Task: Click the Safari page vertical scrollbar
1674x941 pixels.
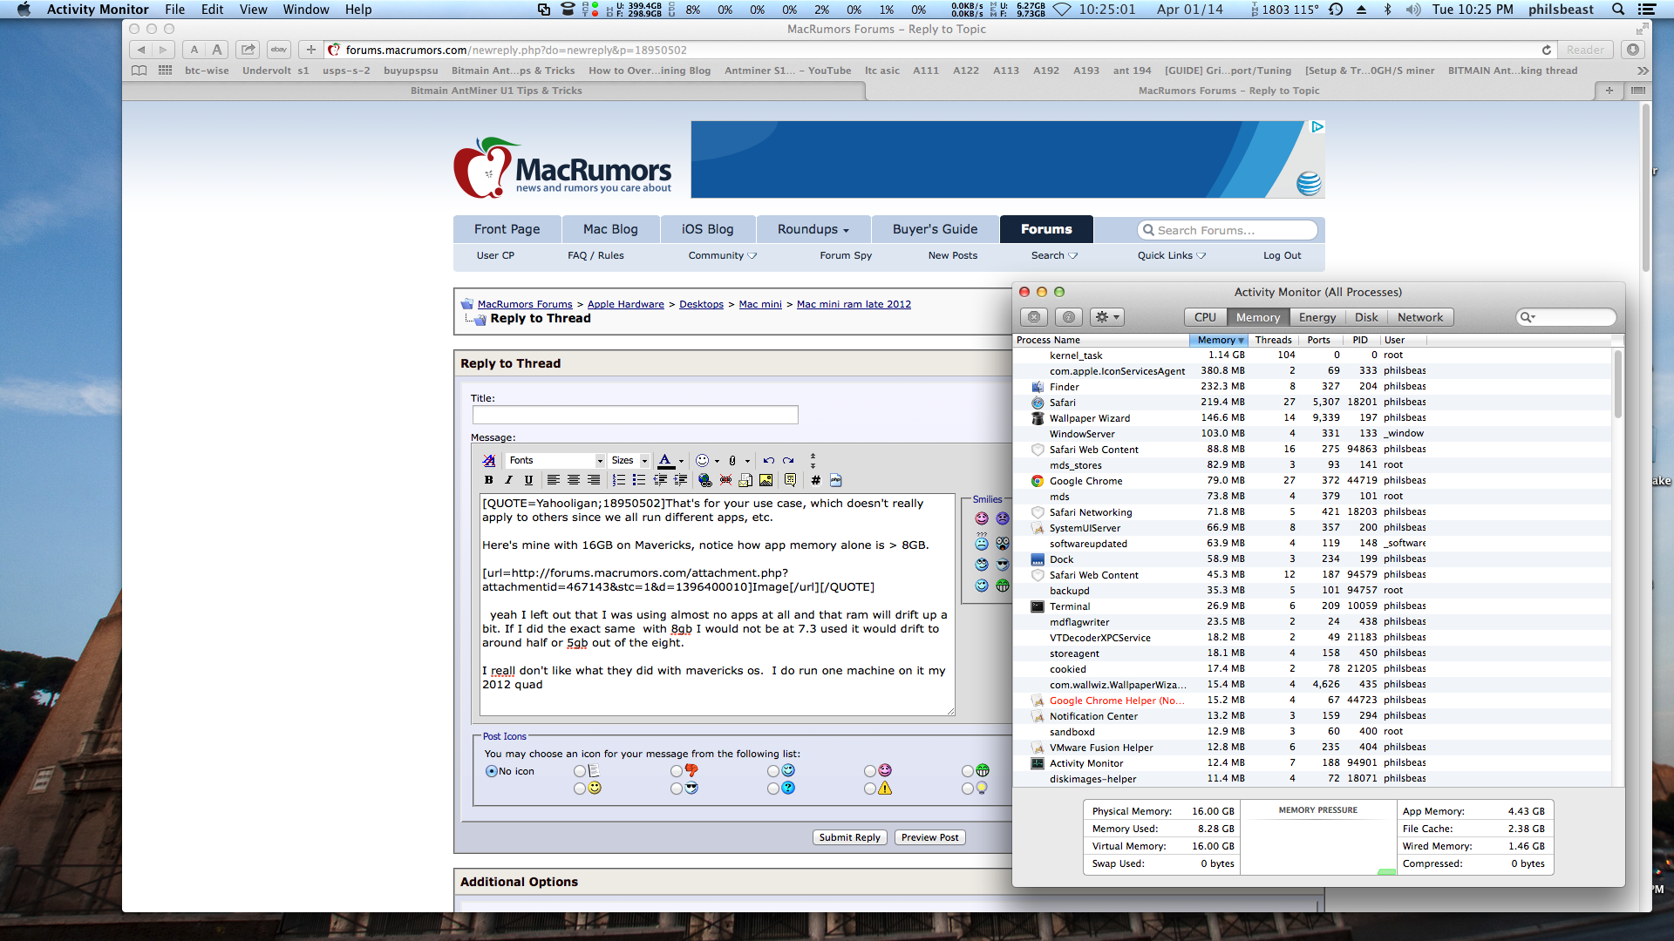Action: click(1646, 187)
